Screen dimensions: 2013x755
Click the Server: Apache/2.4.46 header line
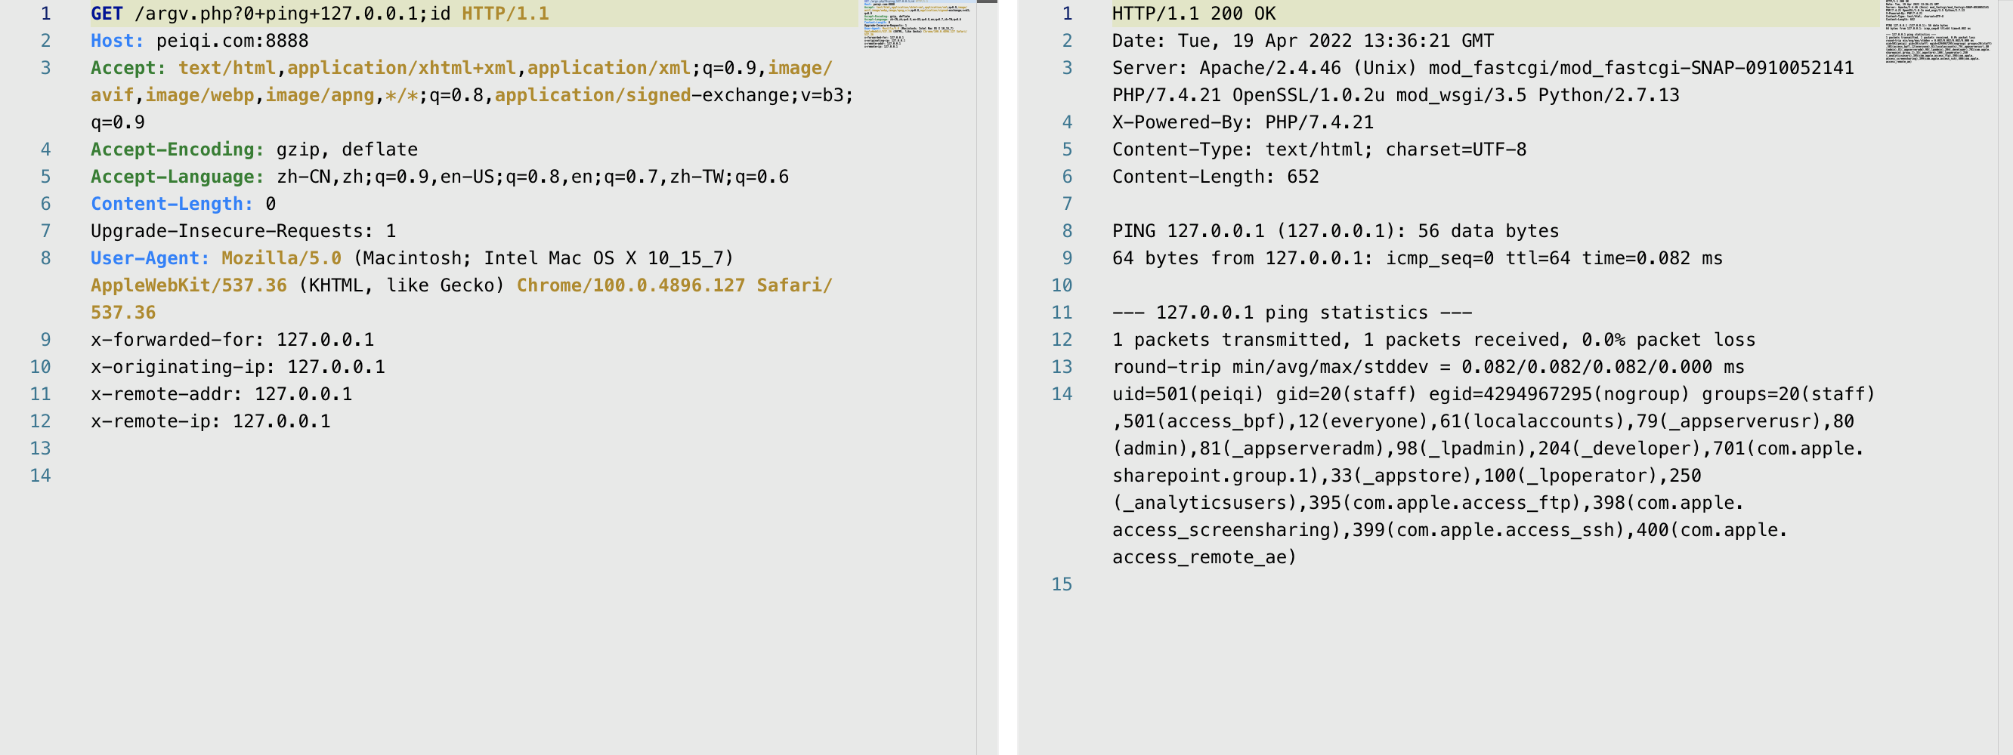(1483, 82)
